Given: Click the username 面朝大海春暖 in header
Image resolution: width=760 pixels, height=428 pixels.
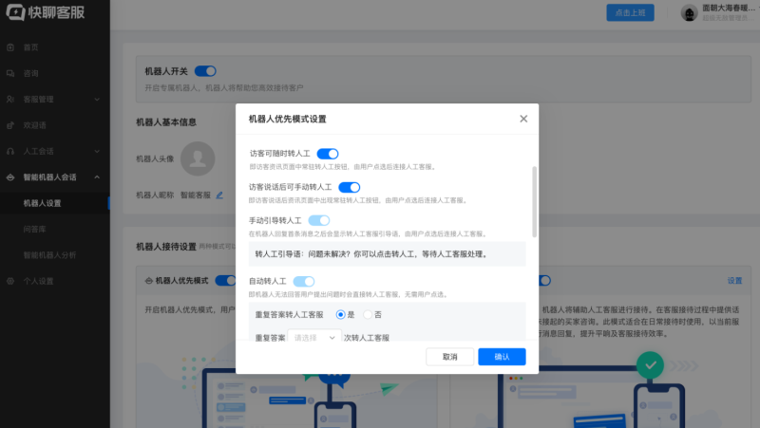Looking at the screenshot, I should tap(729, 9).
